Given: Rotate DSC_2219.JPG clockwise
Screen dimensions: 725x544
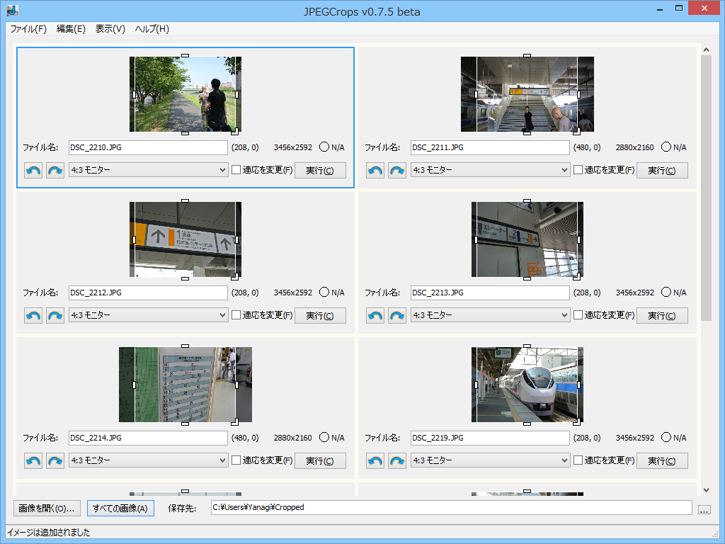Looking at the screenshot, I should tap(396, 460).
